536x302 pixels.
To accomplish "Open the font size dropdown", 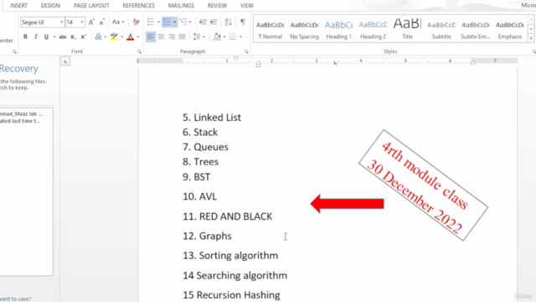I will 82,23.
